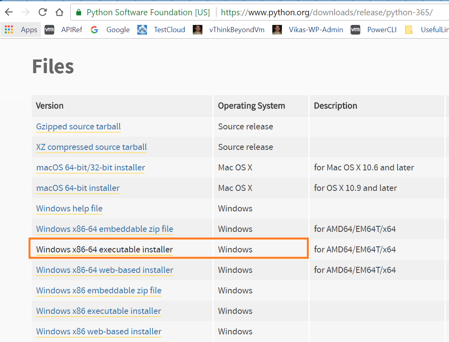Screen dimensions: 449x342
Task: Download Windows x86 web-based installer
Action: point(99,332)
